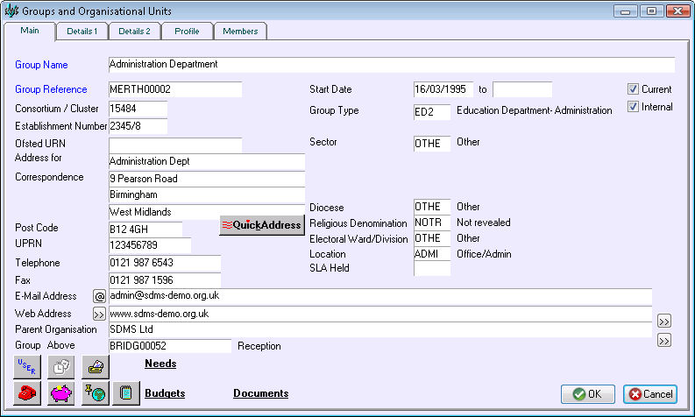
Task: Click the empty SLA Held field
Action: click(x=432, y=269)
